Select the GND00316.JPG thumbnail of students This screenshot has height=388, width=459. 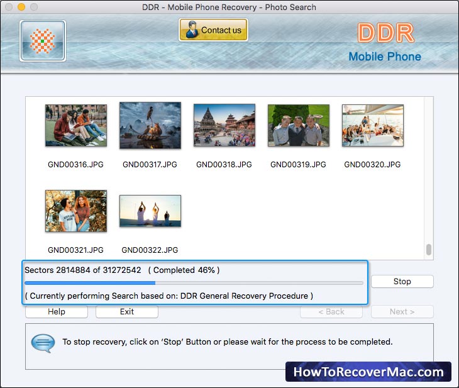pos(76,125)
